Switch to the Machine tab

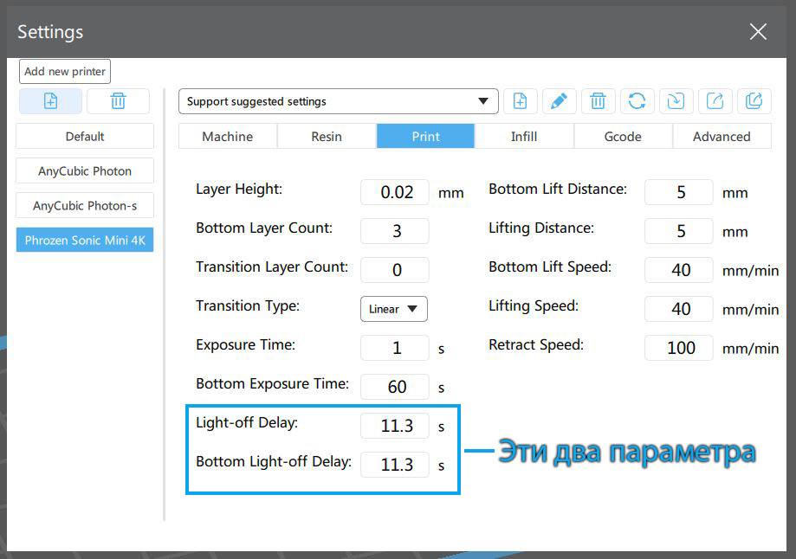227,137
